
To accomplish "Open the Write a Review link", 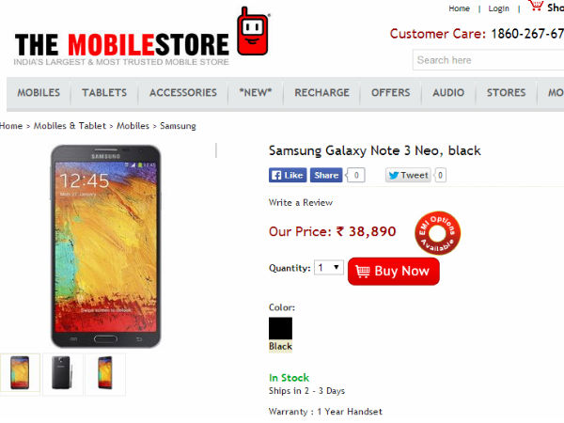I will tap(301, 202).
